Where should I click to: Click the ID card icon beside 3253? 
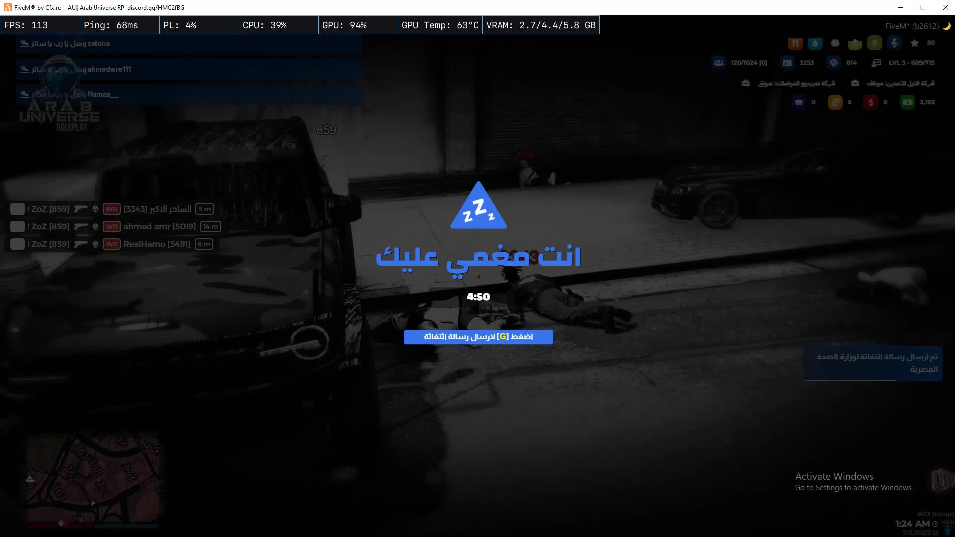click(x=787, y=63)
